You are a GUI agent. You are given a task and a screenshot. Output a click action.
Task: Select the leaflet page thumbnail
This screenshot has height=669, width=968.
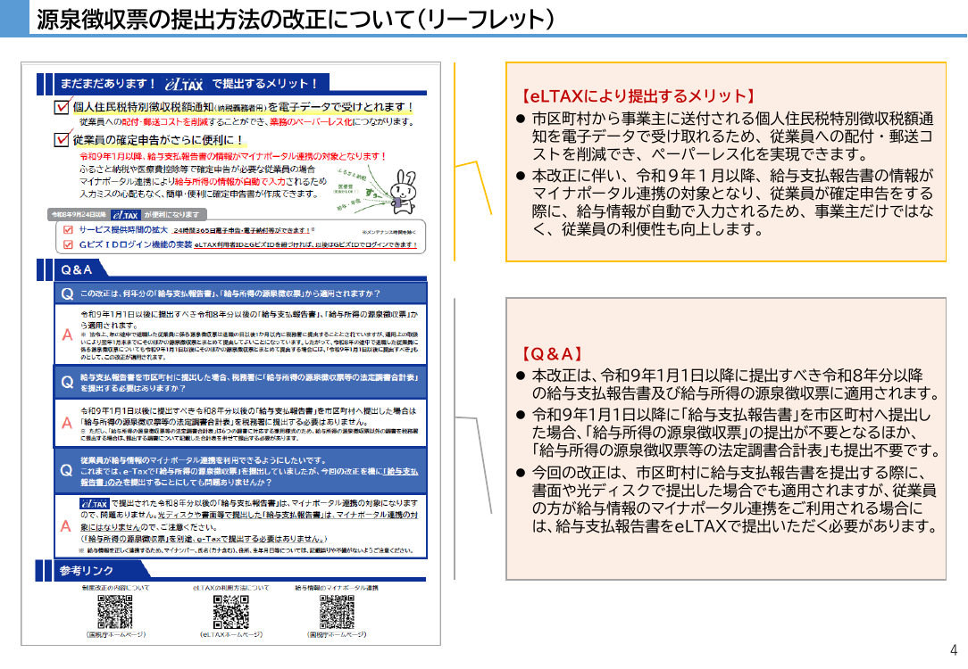(231, 353)
